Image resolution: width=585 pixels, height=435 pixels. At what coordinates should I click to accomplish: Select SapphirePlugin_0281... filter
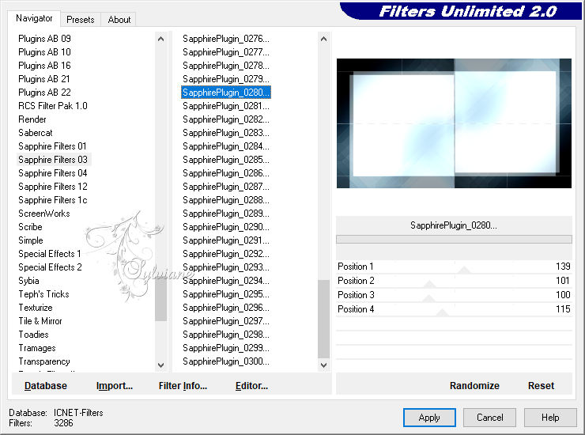coord(226,106)
